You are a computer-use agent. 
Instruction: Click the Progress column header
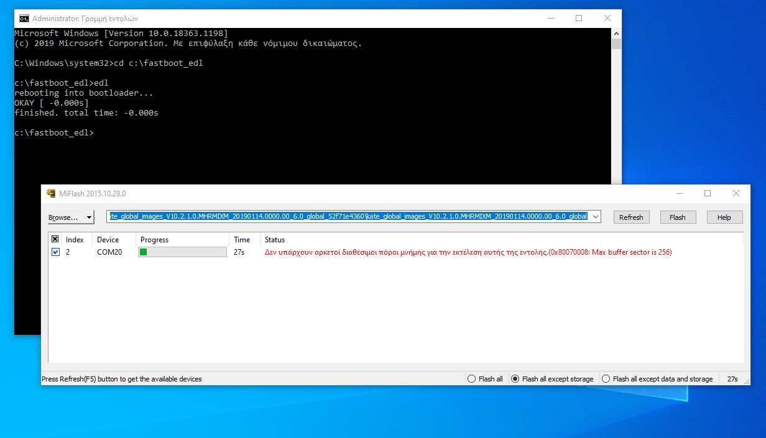[182, 239]
